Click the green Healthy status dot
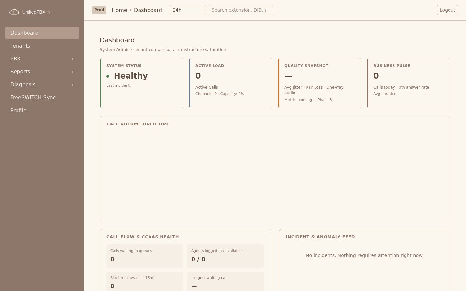The image size is (466, 291). tap(108, 76)
